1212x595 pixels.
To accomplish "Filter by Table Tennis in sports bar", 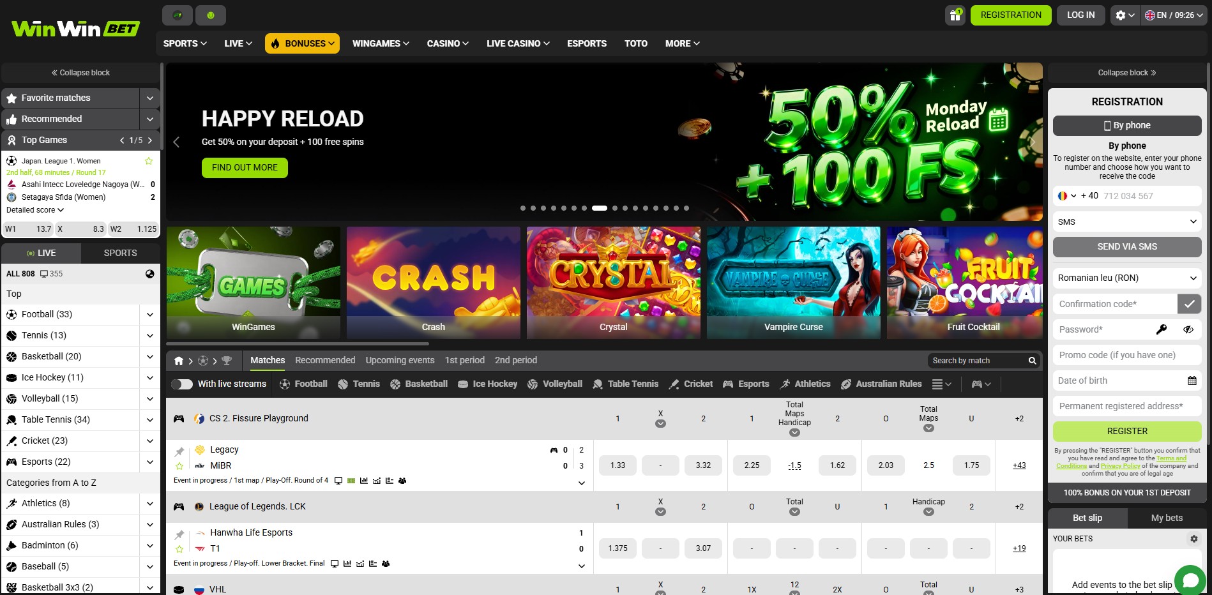I will (625, 384).
